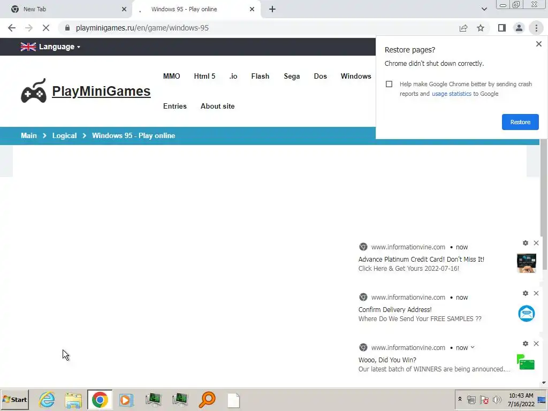
Task: Dismiss the Restore pages popup
Action: [538, 44]
